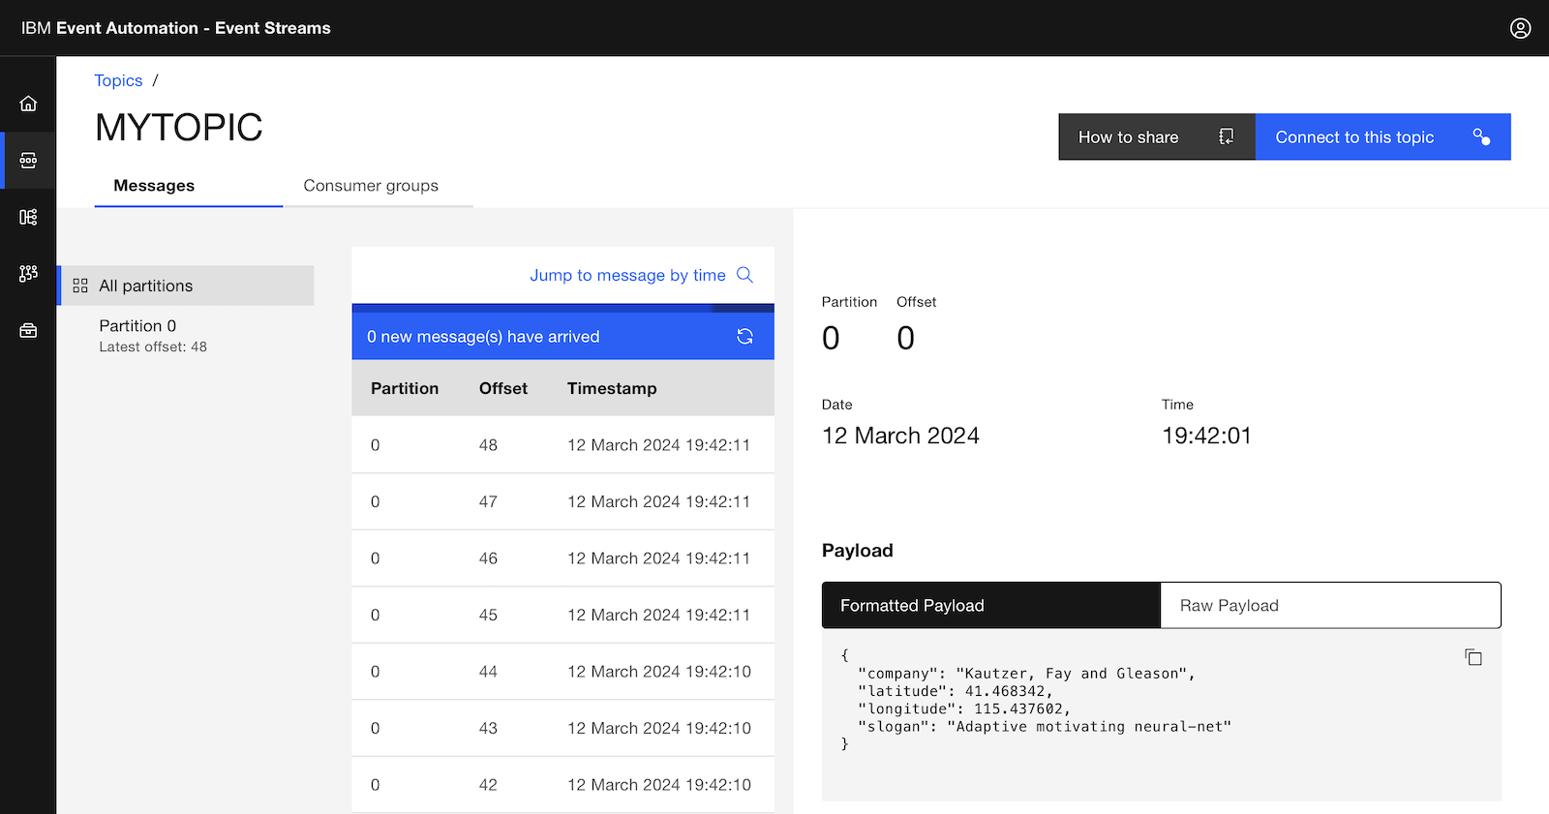Refresh new messages with reload icon

pyautogui.click(x=744, y=337)
